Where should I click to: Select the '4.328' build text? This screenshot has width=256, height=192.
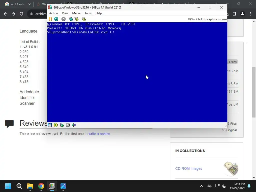pos(24,62)
